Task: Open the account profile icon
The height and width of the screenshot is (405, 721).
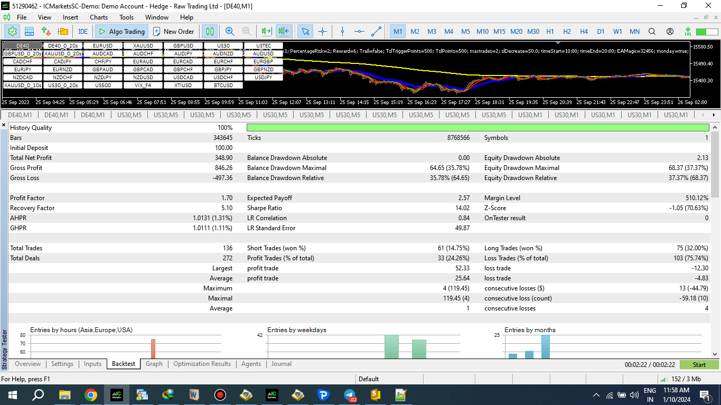Action: (670, 31)
